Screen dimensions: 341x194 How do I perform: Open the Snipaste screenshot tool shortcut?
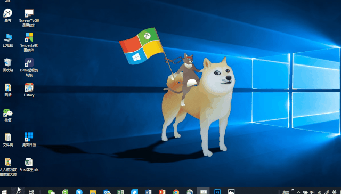29,43
